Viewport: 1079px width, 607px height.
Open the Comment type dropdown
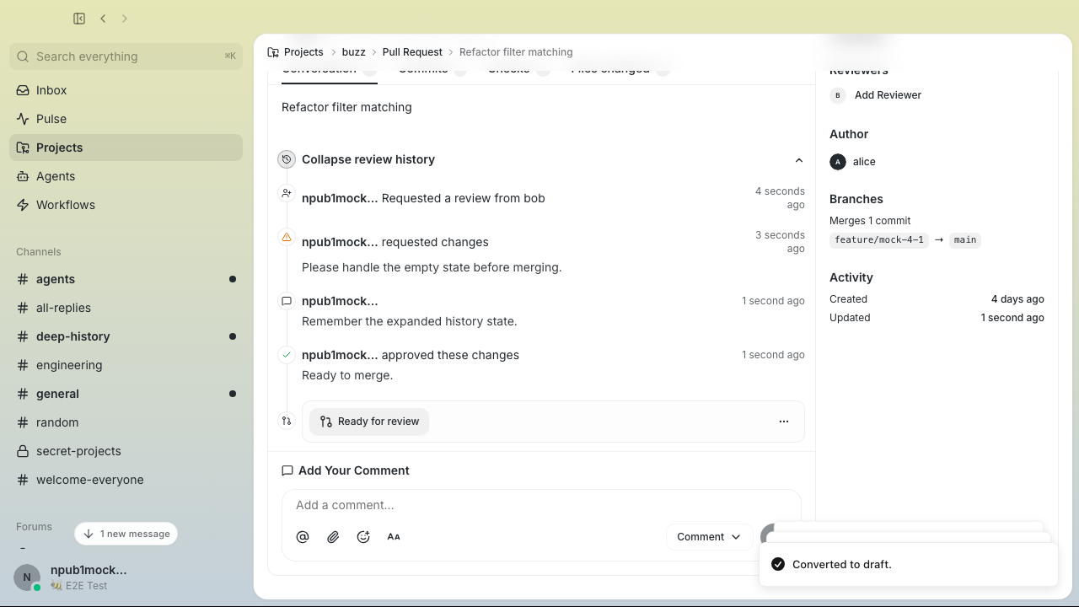click(x=709, y=537)
